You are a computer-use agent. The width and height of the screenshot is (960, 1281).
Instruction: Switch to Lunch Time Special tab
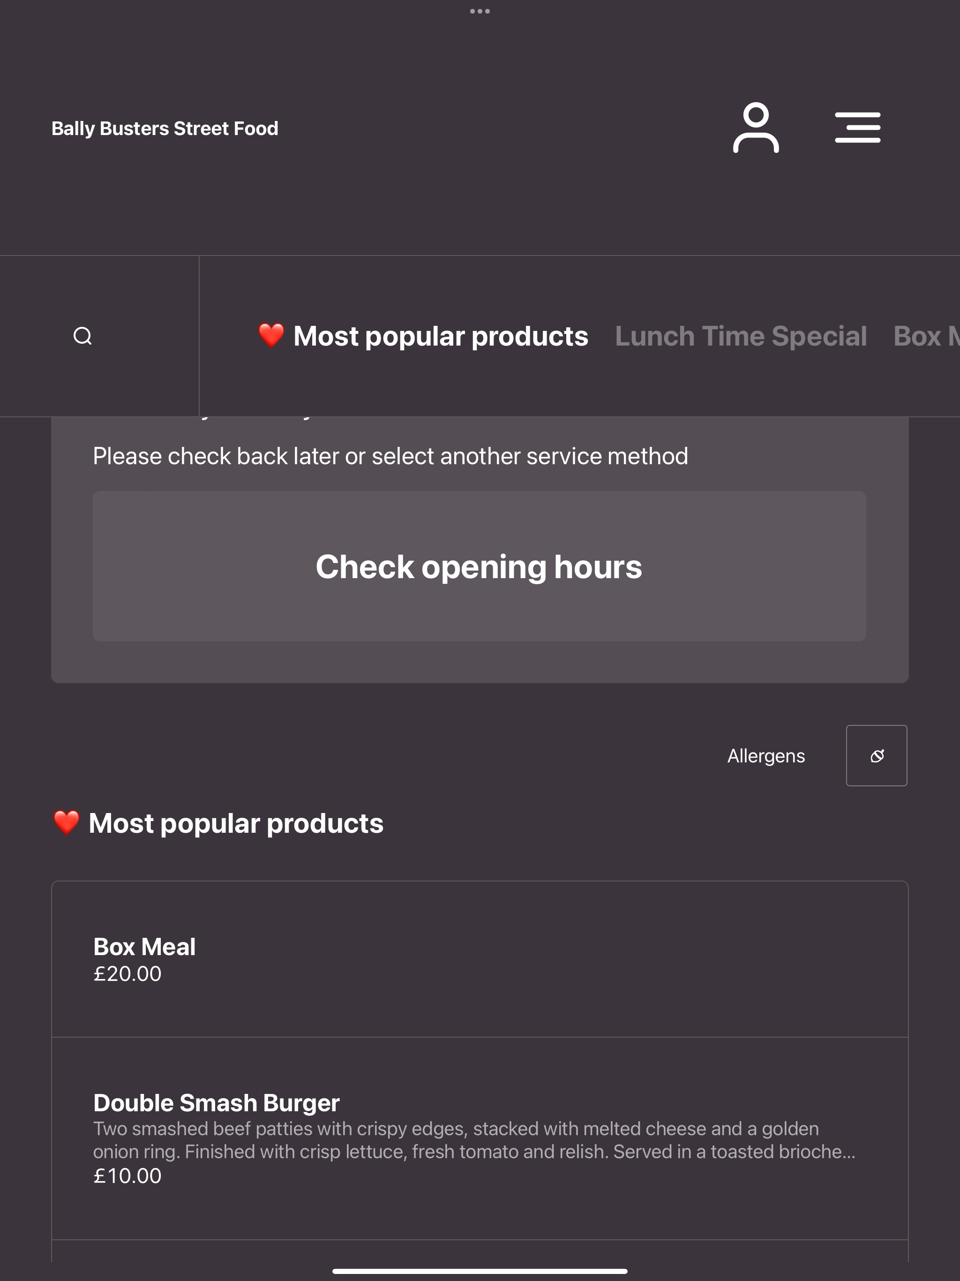[x=741, y=336]
